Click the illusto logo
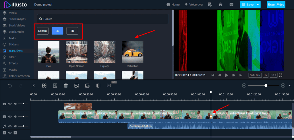This screenshot has height=140, width=294. point(16,5)
